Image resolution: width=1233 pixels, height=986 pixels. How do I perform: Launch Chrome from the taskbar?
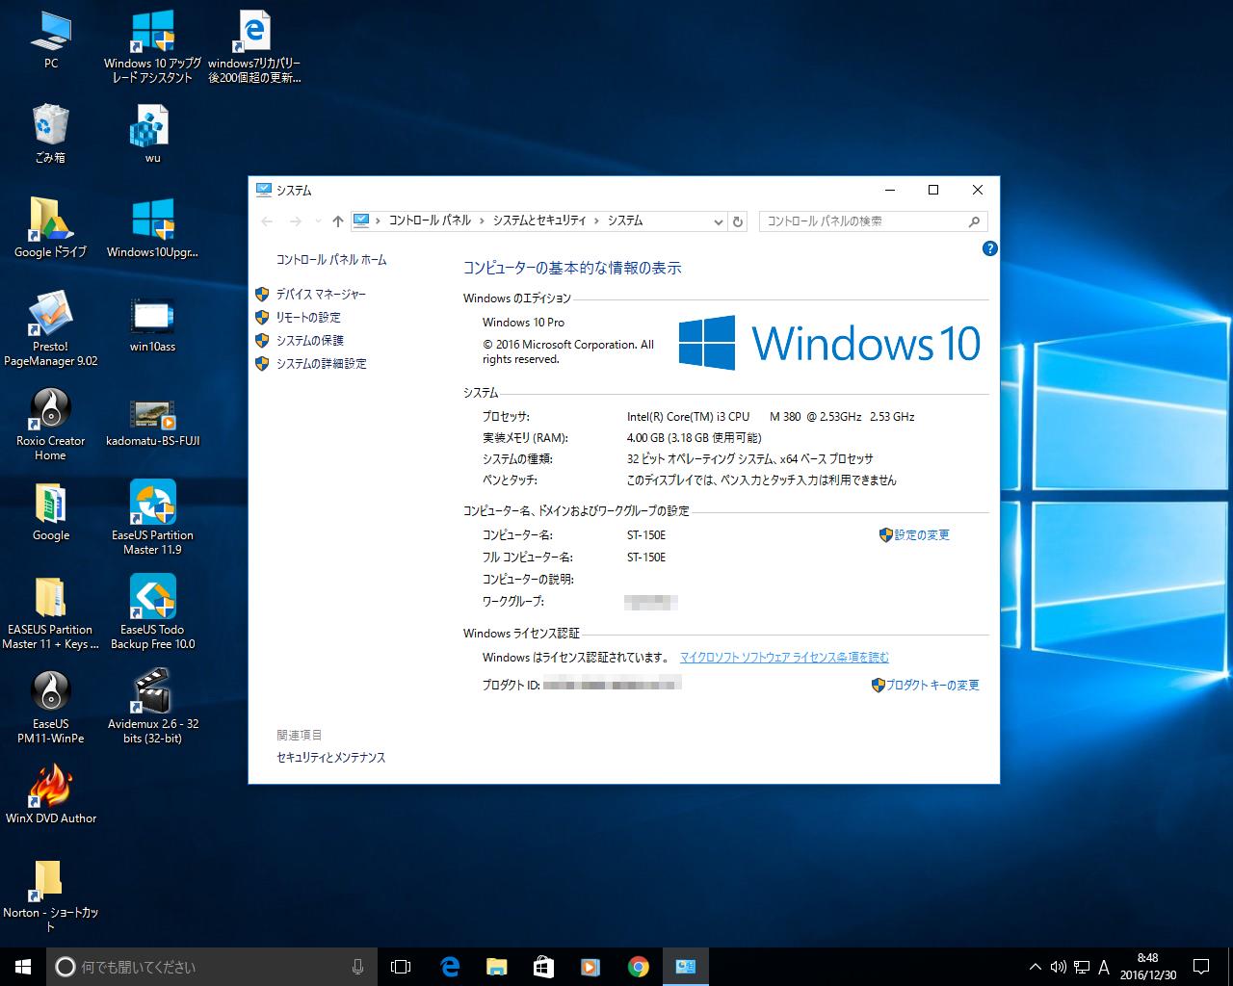pyautogui.click(x=638, y=966)
